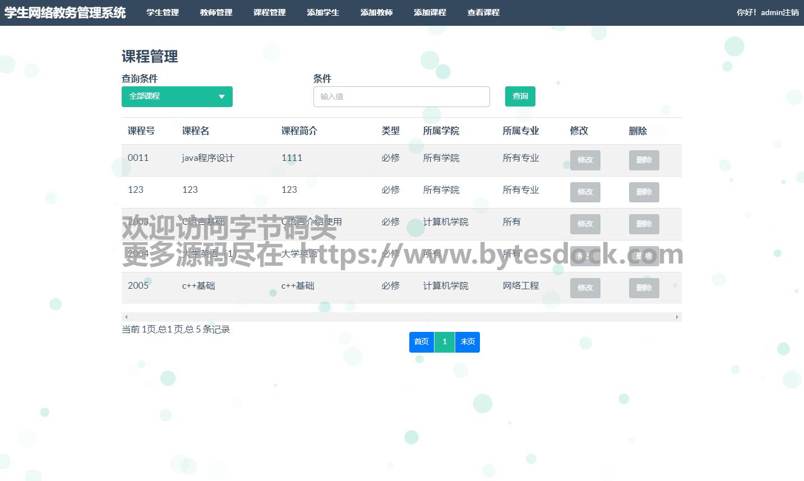804x481 pixels.
Task: Click the 输入值 condition input field
Action: coord(401,96)
